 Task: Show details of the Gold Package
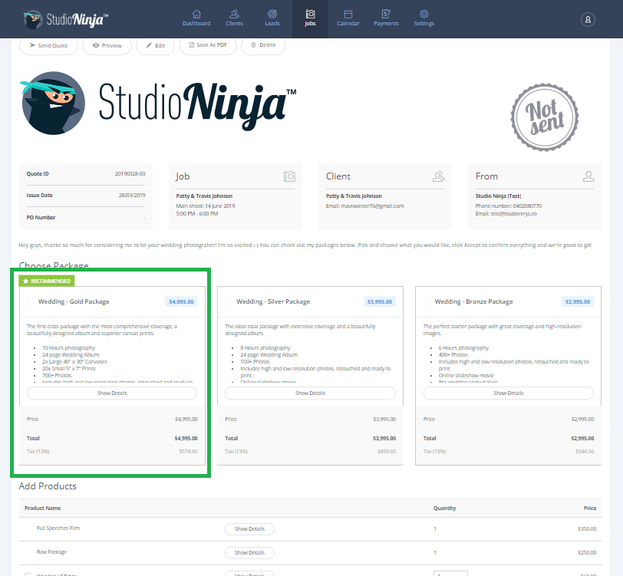112,393
